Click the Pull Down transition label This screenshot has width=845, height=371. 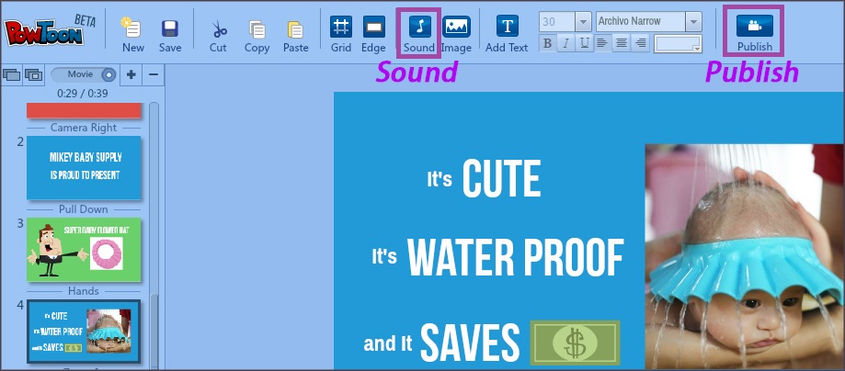click(84, 209)
